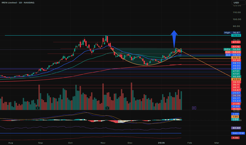Viewport: 246px width, 145px height.
Task: Click the 100.00 level on price scale
Action: [236, 19]
